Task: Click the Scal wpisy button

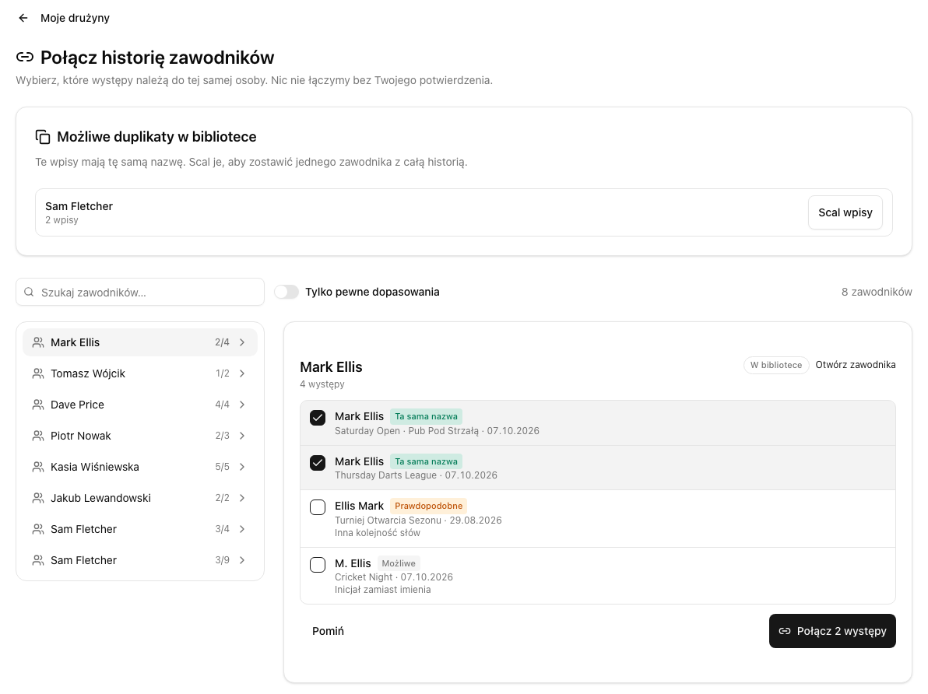Action: [845, 212]
